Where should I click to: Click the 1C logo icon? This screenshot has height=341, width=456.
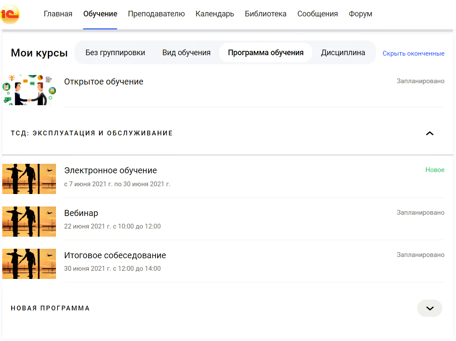pos(10,14)
